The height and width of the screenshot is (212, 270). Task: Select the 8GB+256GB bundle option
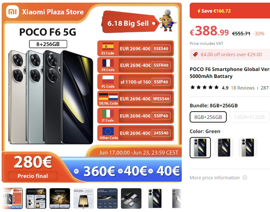pyautogui.click(x=208, y=117)
